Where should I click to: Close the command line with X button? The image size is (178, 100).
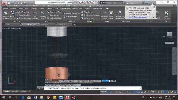[x=39, y=88]
